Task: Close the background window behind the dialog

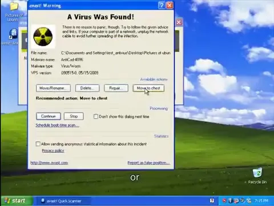Action: [179, 22]
